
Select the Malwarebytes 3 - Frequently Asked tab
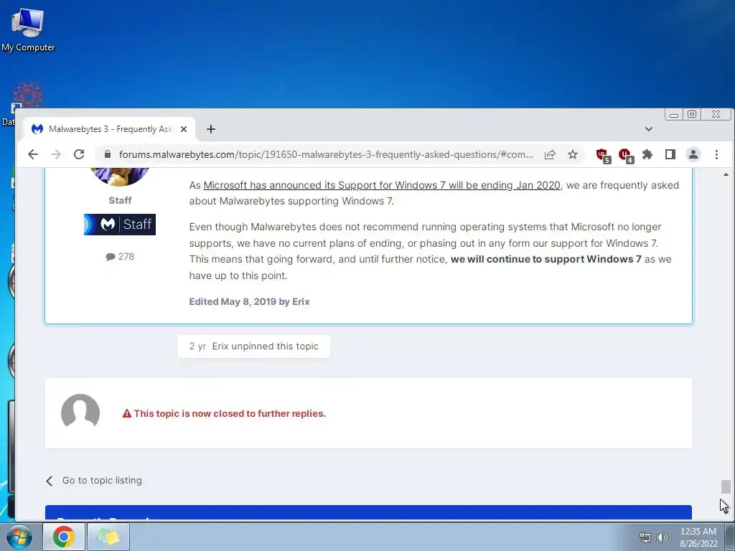click(109, 129)
